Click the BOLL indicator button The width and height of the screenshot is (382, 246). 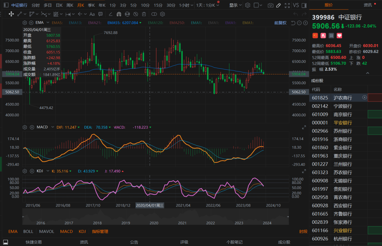[28, 232]
